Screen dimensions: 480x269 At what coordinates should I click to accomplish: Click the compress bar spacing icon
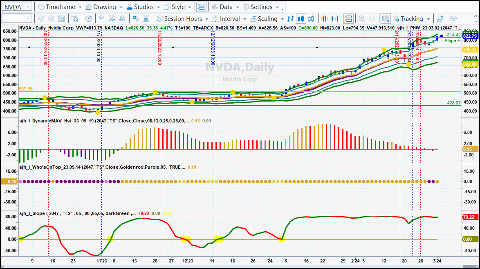(x=325, y=19)
